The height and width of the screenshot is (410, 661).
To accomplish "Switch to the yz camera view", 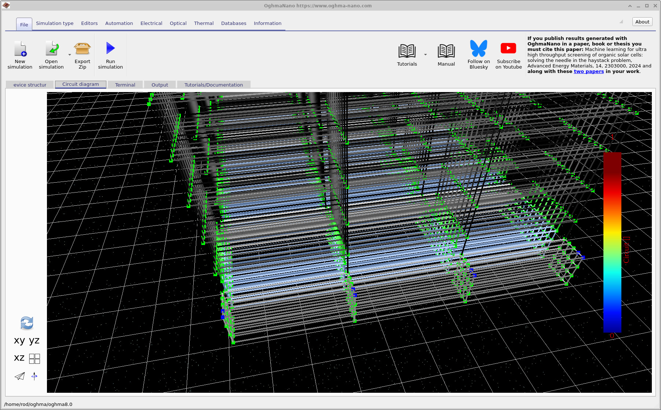I will (x=34, y=340).
